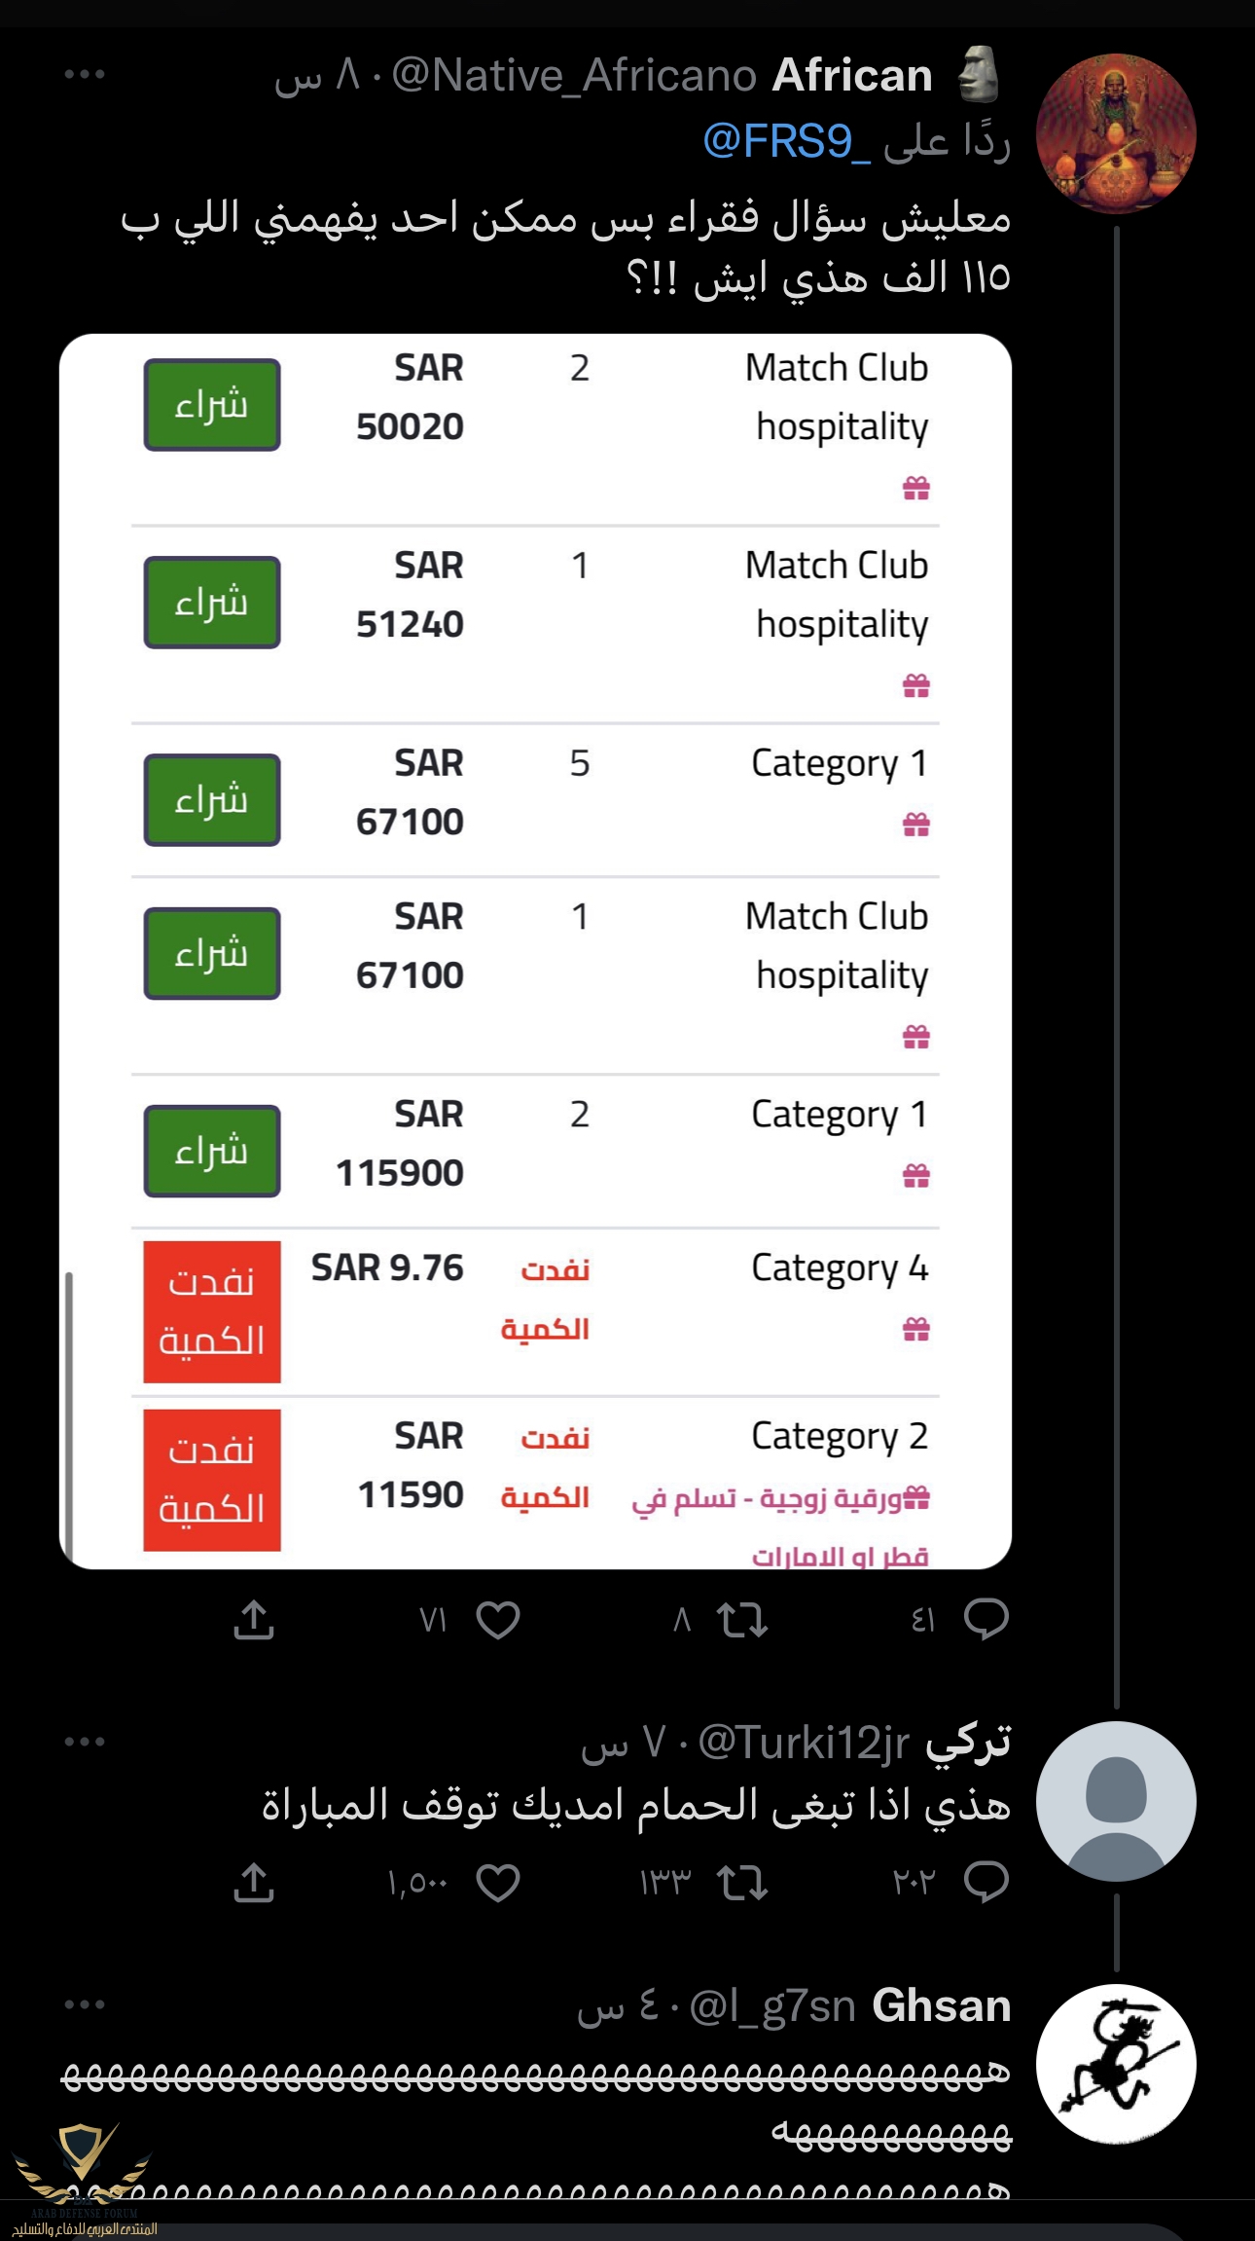
Task: Open Turki12jr's default profile avatar
Action: [1116, 1801]
